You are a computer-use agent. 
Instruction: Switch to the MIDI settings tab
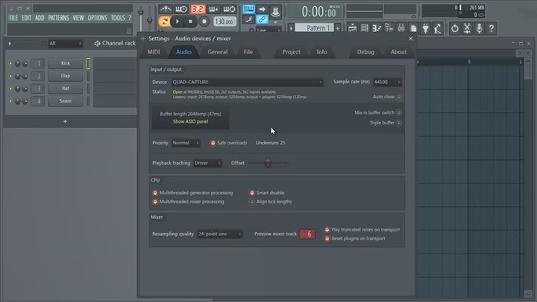(x=154, y=52)
